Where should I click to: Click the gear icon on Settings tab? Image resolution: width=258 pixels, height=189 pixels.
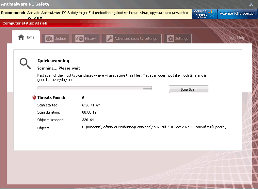click(x=170, y=39)
